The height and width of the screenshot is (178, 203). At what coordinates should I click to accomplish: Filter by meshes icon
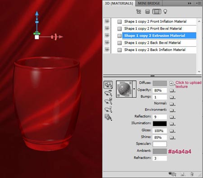[148, 12]
